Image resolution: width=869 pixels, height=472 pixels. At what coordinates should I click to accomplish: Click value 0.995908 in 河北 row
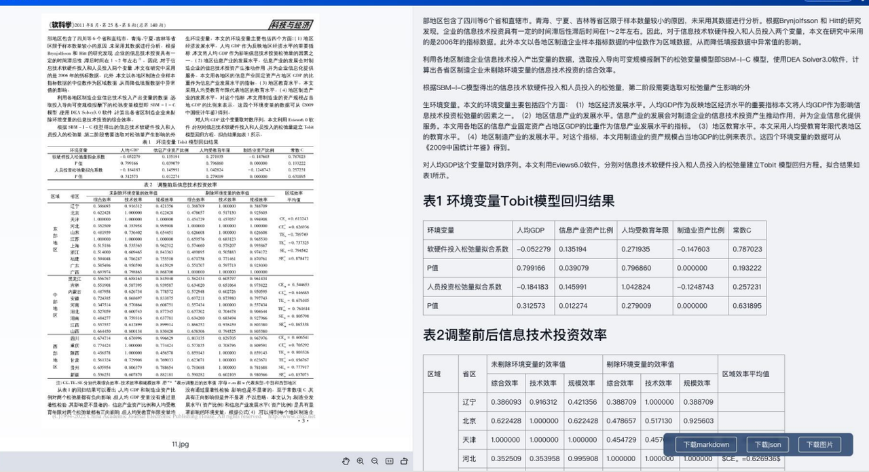point(583,458)
